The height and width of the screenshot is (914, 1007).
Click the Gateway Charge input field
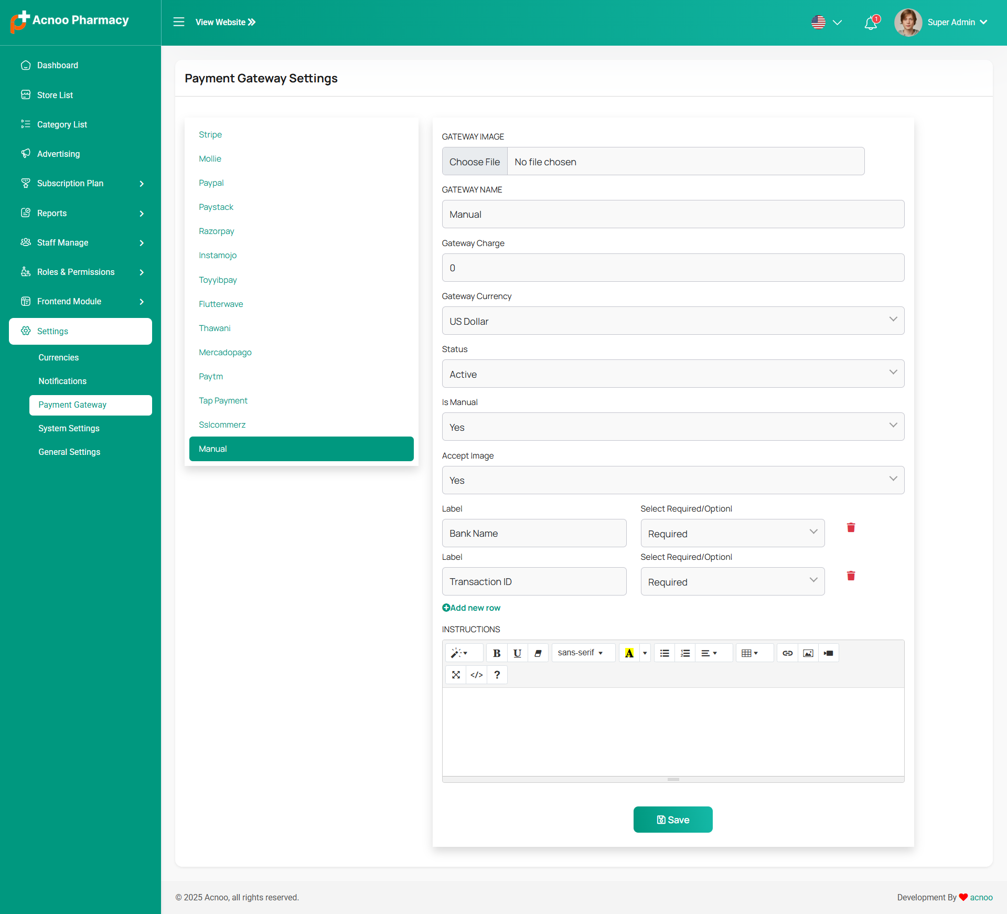(673, 268)
